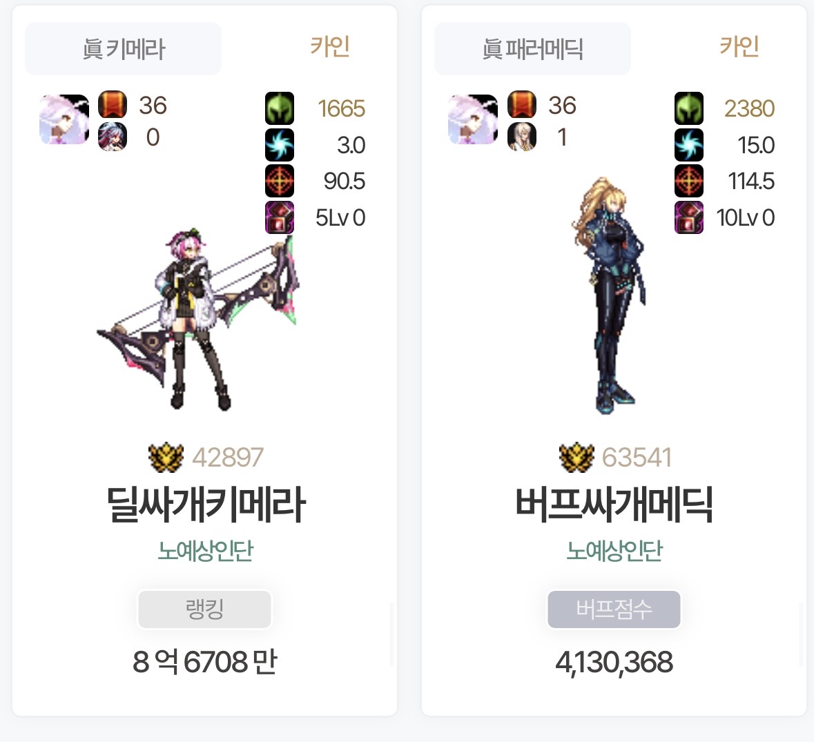Viewport: 814px width, 742px height.
Task: Click the 버프점수 button
Action: point(614,609)
